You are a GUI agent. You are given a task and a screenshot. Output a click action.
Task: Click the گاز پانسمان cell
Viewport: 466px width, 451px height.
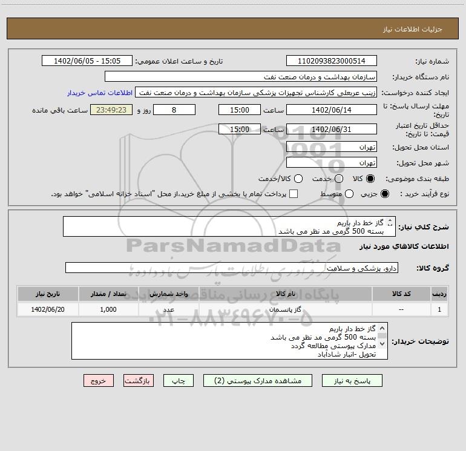coord(286,309)
